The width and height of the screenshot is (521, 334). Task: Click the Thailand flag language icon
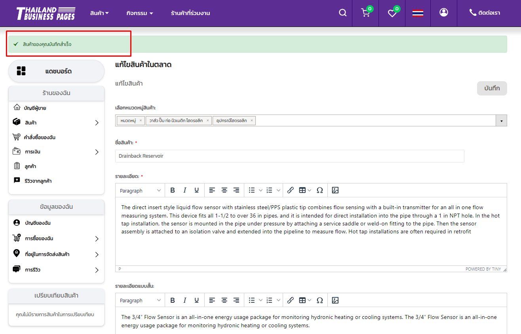[x=418, y=13]
